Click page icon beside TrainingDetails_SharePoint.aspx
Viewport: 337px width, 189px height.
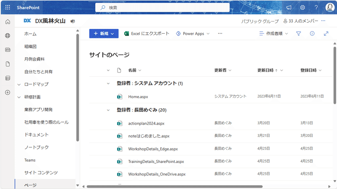pyautogui.click(x=120, y=162)
